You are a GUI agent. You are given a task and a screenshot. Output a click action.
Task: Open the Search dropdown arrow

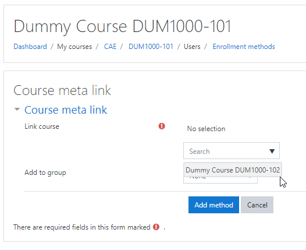click(272, 151)
